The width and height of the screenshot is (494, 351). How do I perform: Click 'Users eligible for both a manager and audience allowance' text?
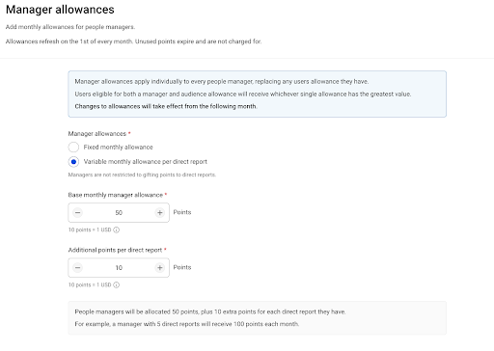243,94
